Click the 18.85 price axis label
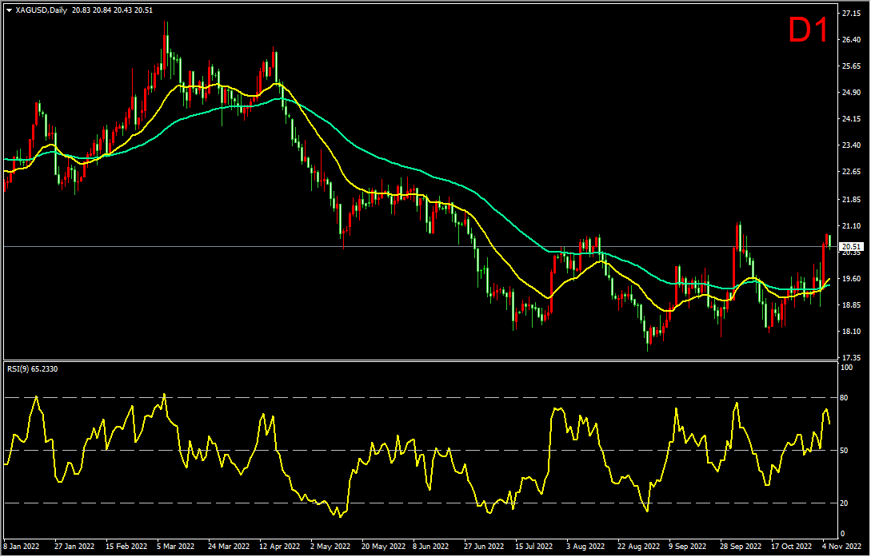Viewport: 871px width, 557px height. click(851, 304)
